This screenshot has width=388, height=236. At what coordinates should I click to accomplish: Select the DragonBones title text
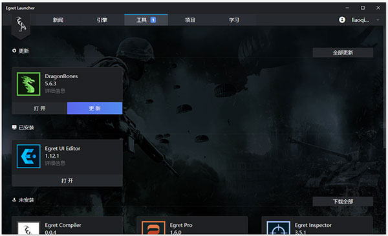[x=61, y=76]
